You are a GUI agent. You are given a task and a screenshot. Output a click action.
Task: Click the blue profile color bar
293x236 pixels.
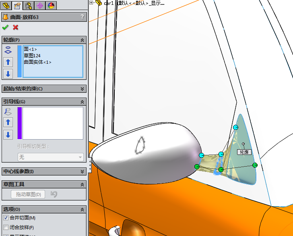coord(20,61)
